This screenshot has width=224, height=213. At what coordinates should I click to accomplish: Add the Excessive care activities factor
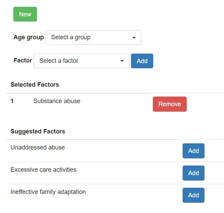point(193,173)
